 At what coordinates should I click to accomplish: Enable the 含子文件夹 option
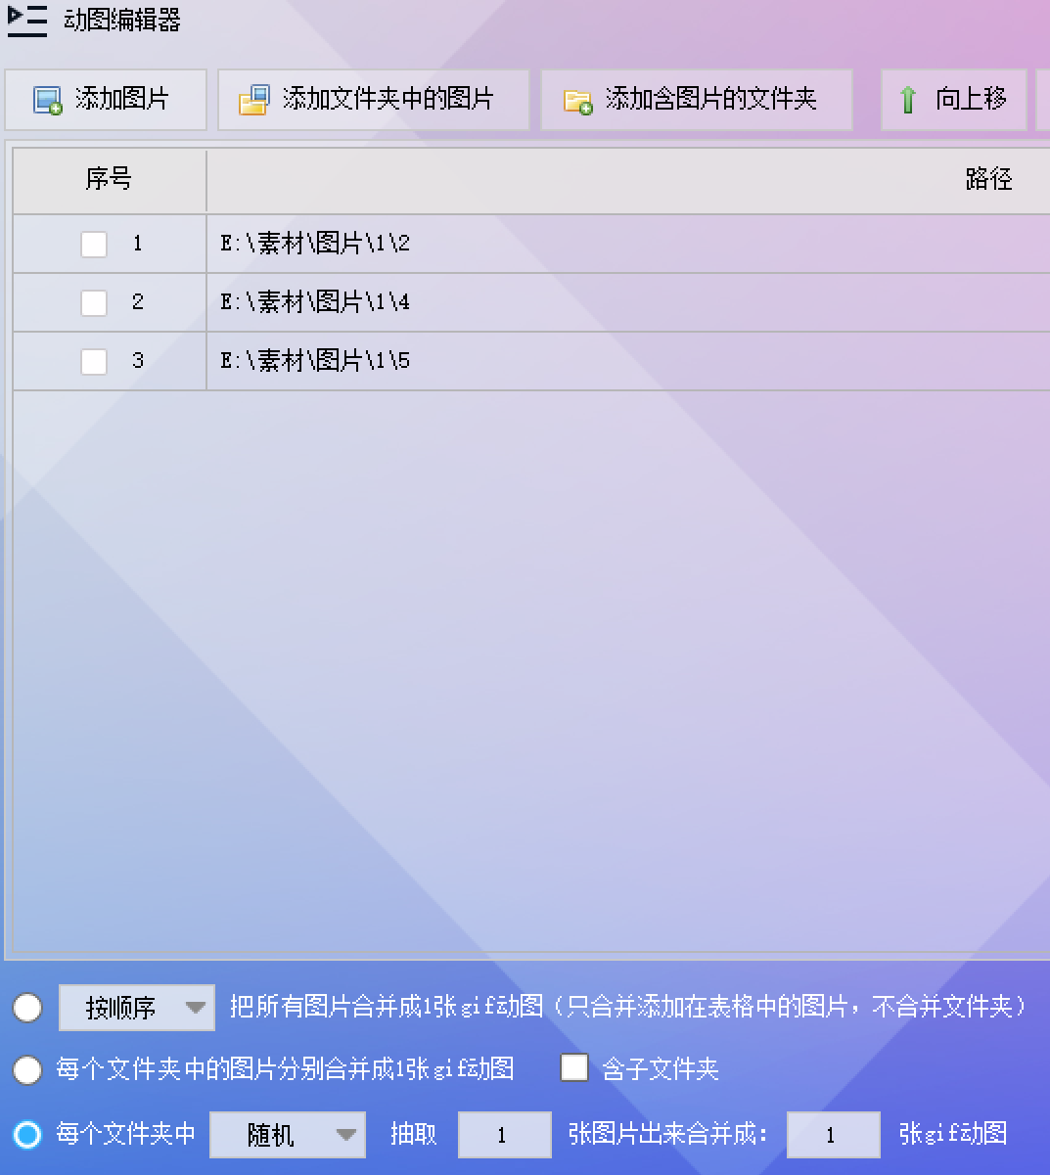tap(574, 1069)
